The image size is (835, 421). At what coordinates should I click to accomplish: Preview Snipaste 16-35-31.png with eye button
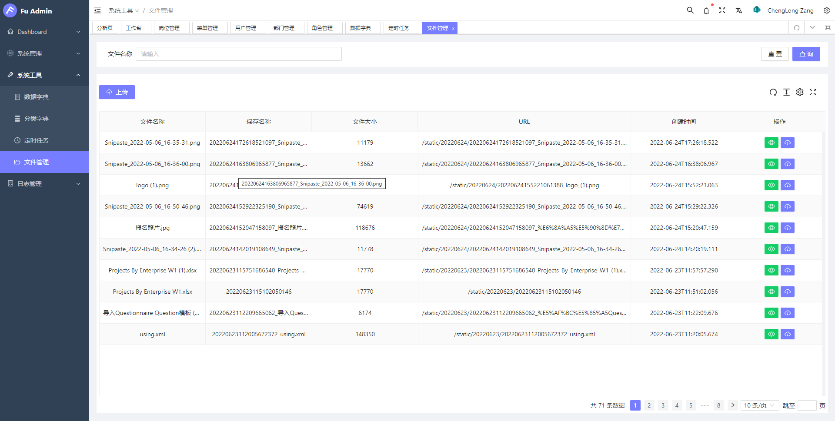coord(772,143)
